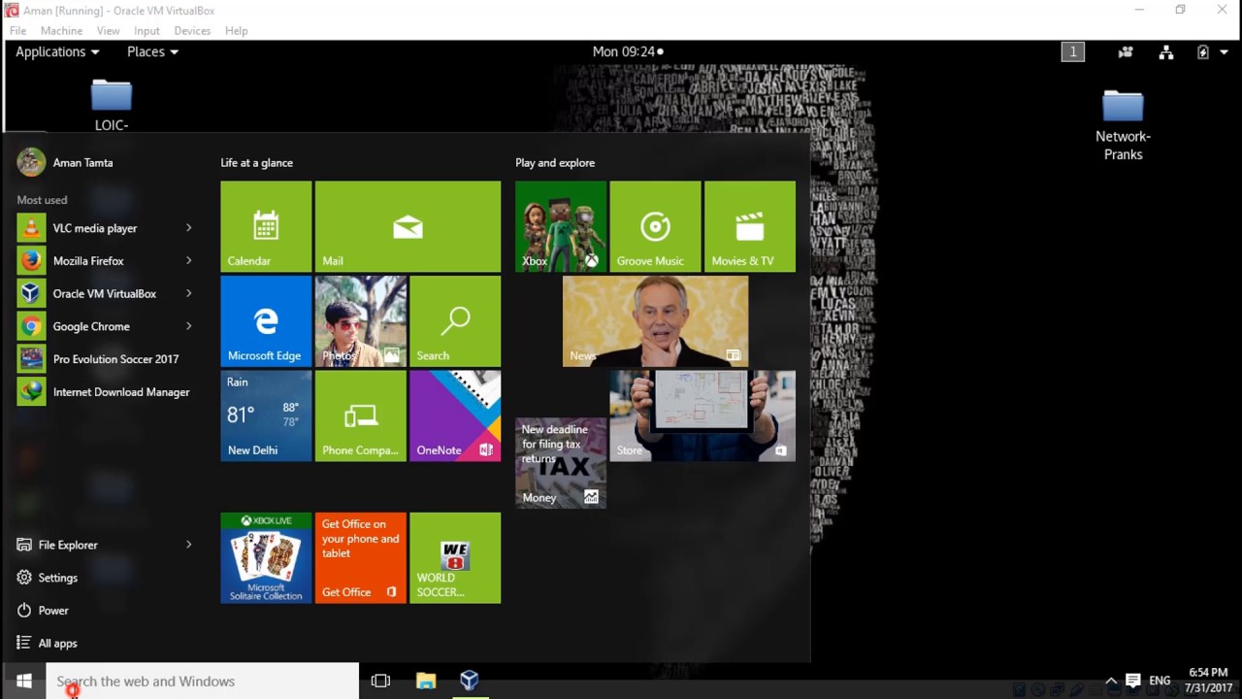Open Task View on the taskbar
Viewport: 1242px width, 699px height.
pos(380,681)
